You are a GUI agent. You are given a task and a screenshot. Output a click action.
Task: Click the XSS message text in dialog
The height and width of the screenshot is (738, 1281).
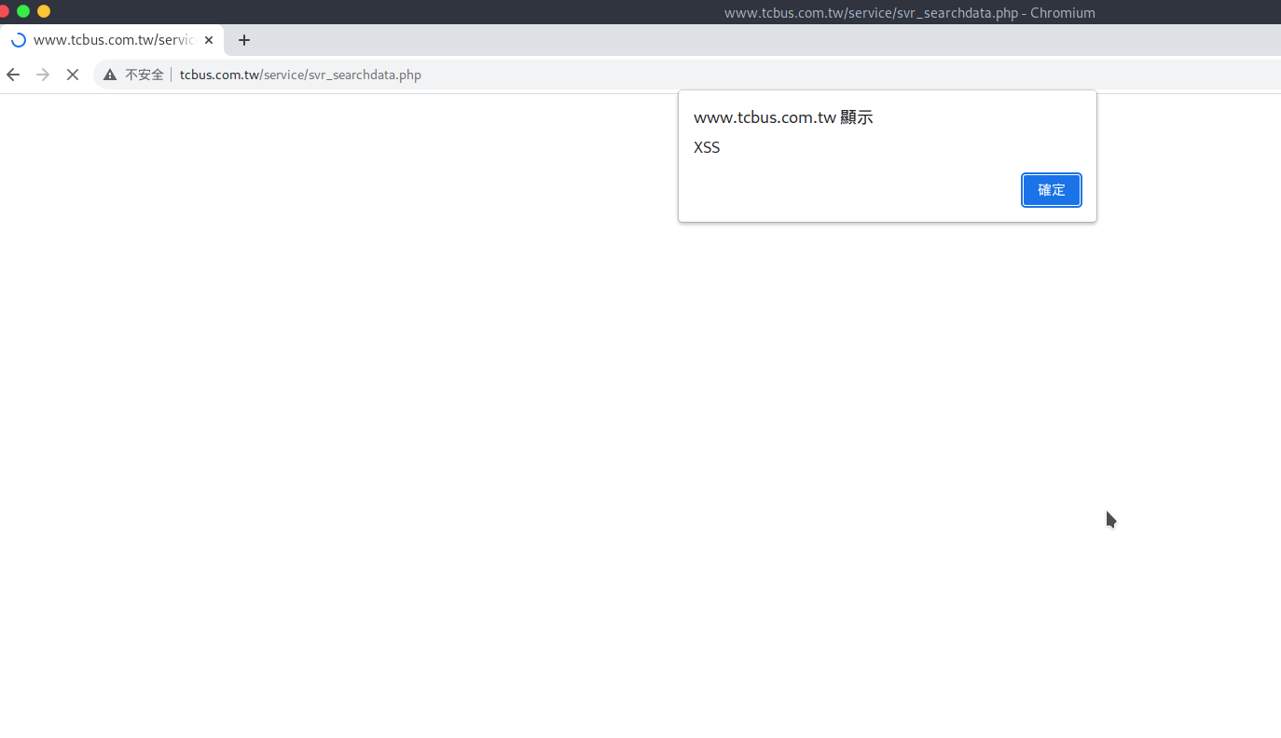(x=707, y=147)
